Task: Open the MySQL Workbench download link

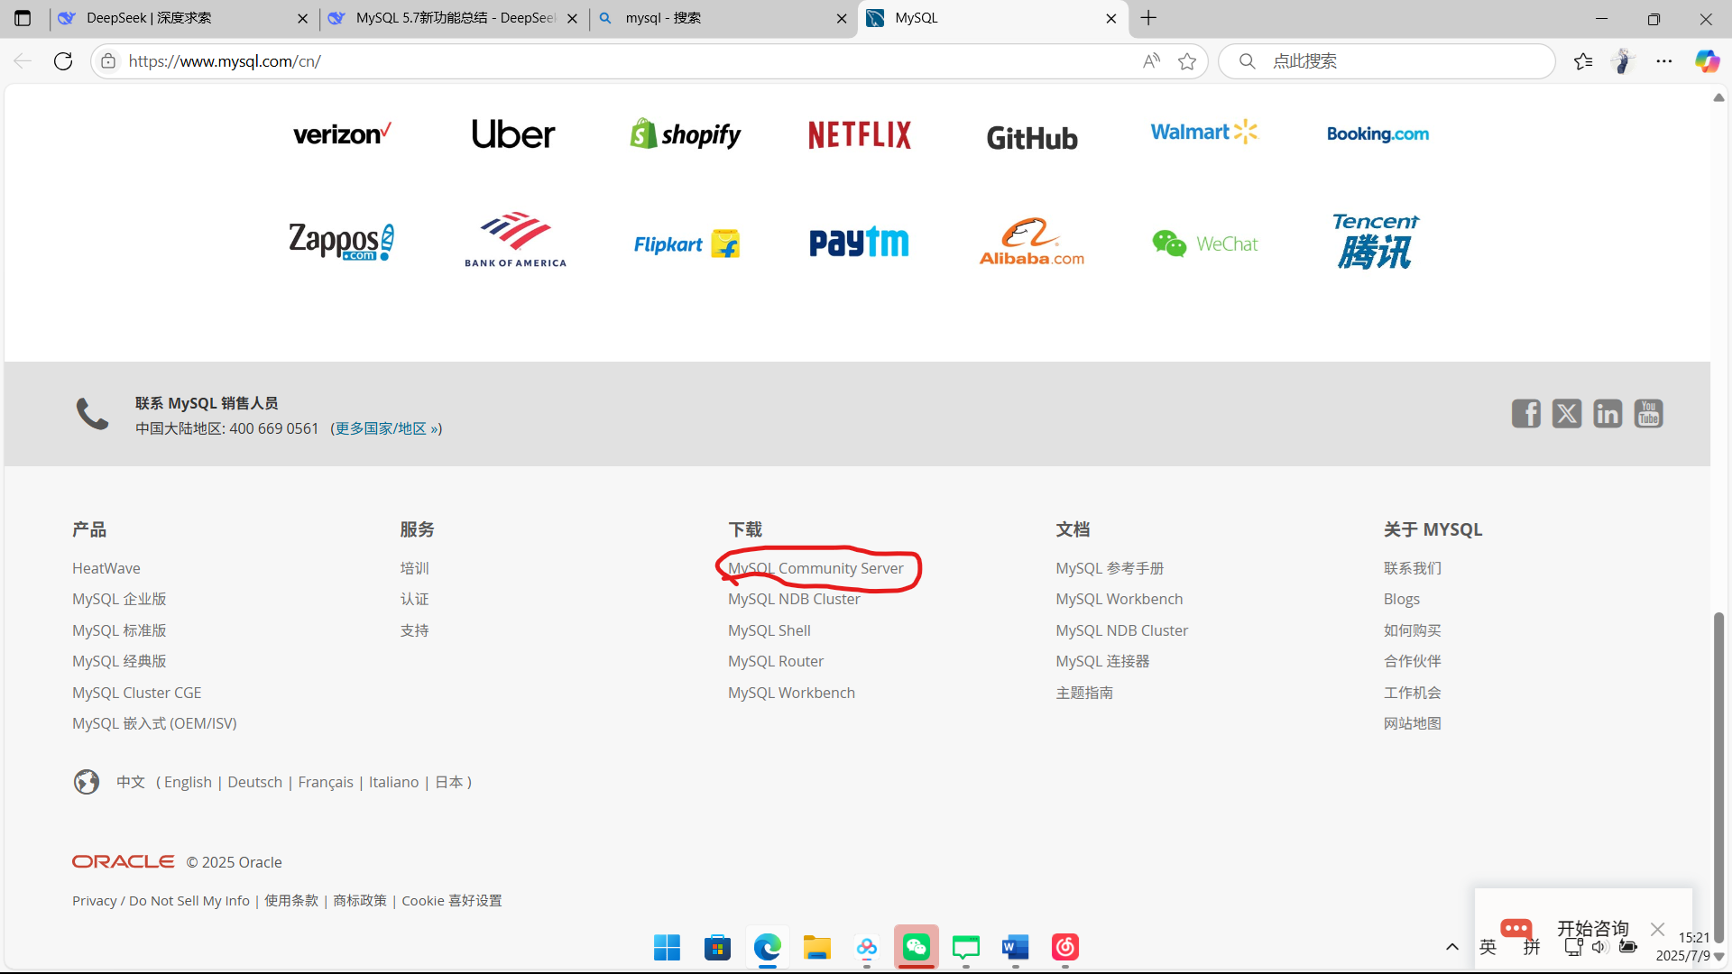Action: click(791, 693)
